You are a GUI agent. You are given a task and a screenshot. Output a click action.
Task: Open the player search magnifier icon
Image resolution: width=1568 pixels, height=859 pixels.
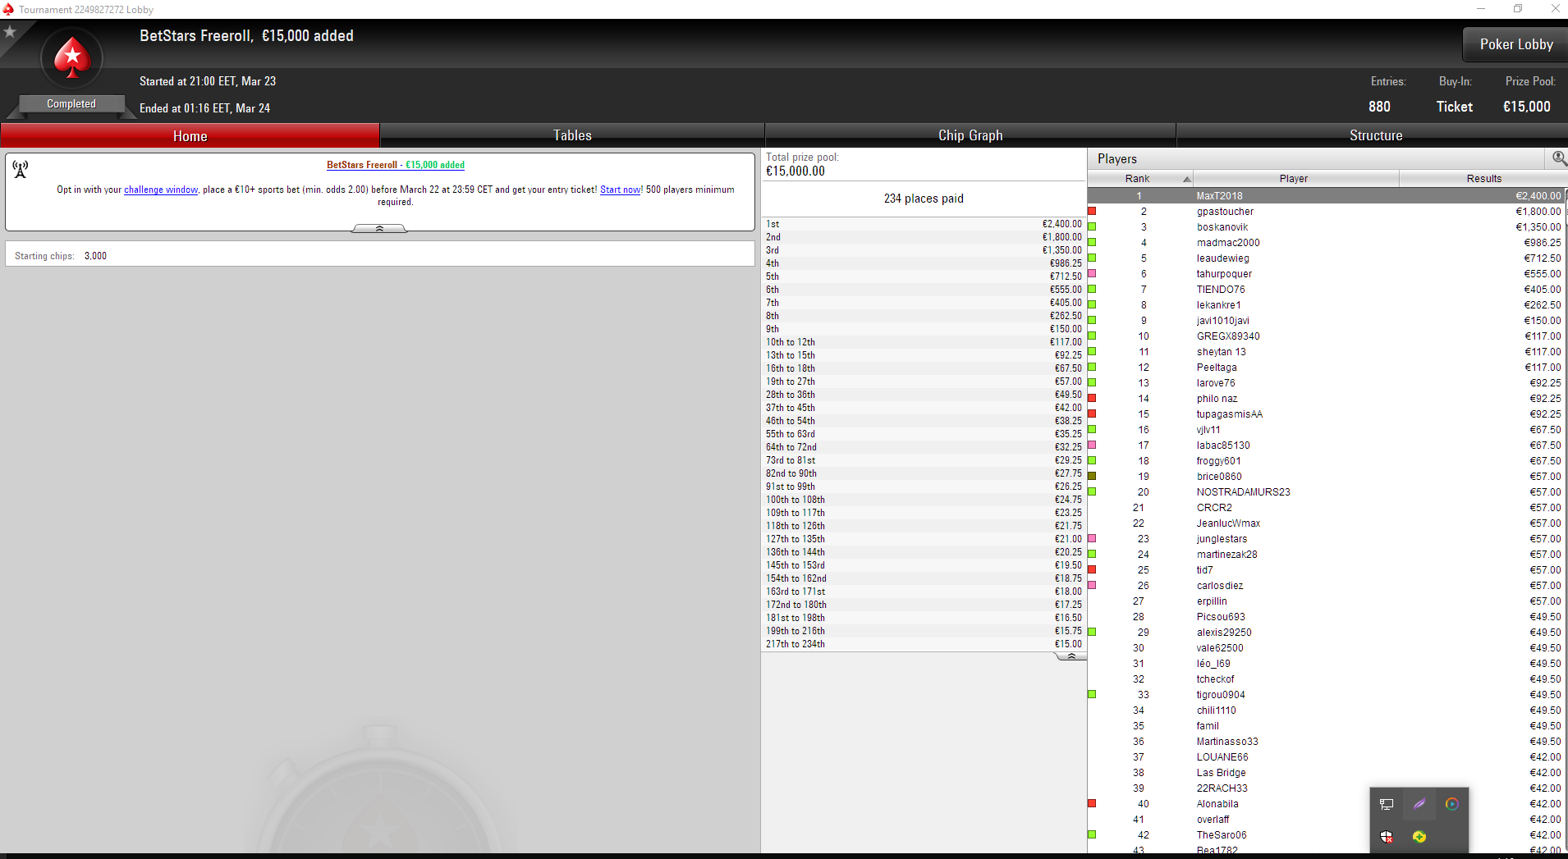[1559, 158]
